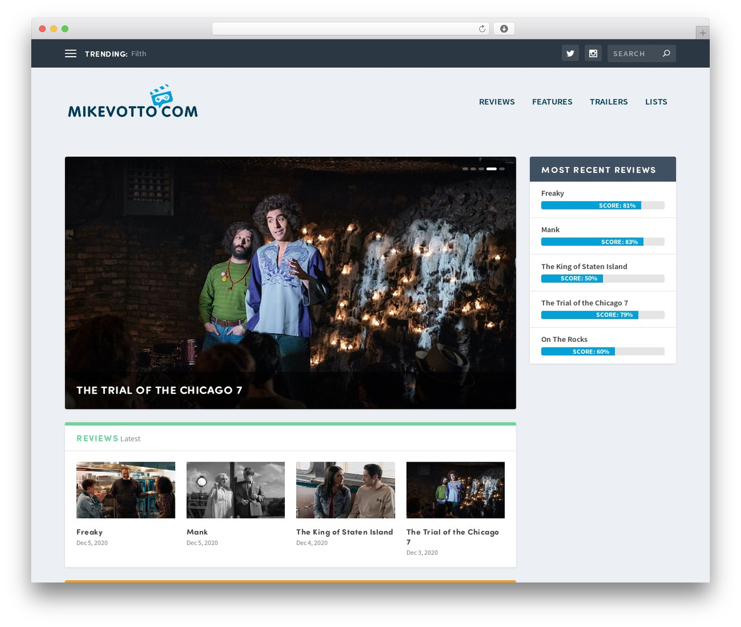
Task: Click the Most Recent Reviews header
Action: 603,169
